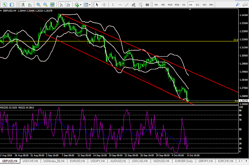Open the USDCHF,H4 chart tab
Screen dimensions: 249x165
(30, 161)
